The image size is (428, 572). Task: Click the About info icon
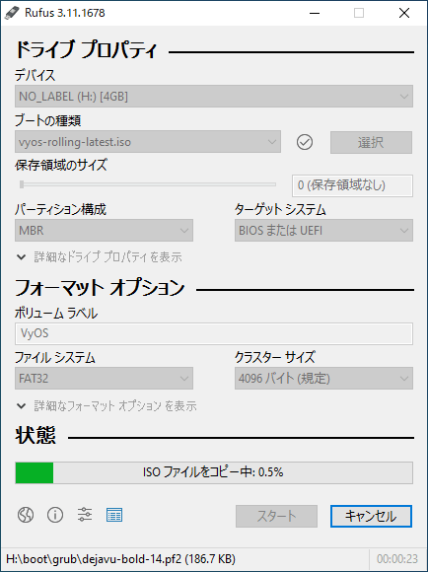pos(55,515)
